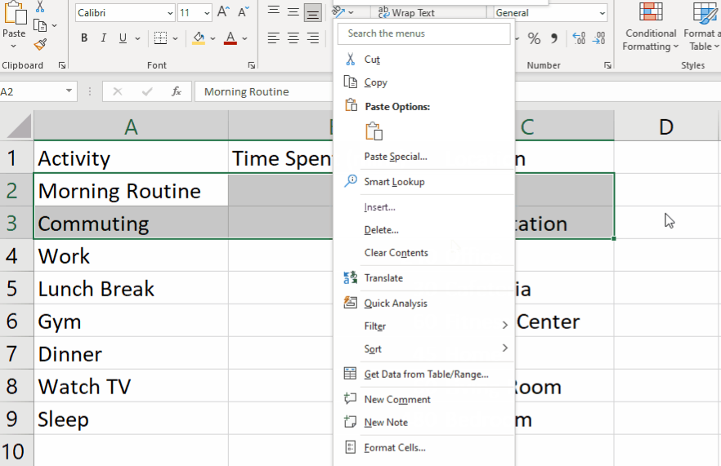Decrease font size with small A
Screen dimensions: 721x466
[x=244, y=12]
